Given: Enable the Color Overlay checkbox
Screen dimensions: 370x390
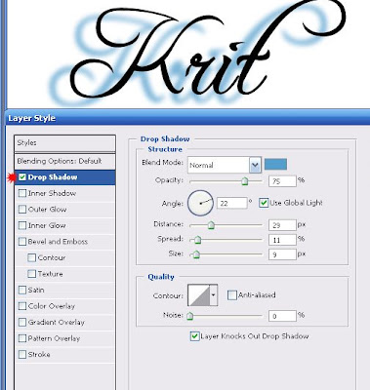Looking at the screenshot, I should [22, 306].
